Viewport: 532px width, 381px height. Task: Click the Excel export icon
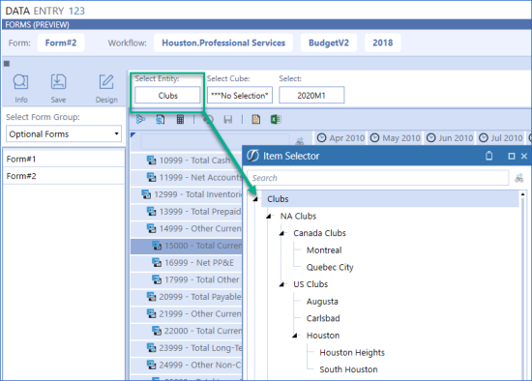pyautogui.click(x=276, y=119)
